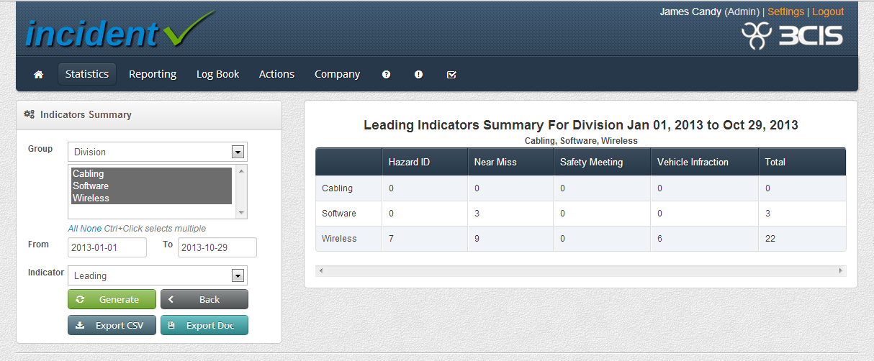The image size is (874, 361).
Task: Click the Incident checkmark logo
Action: click(x=119, y=32)
